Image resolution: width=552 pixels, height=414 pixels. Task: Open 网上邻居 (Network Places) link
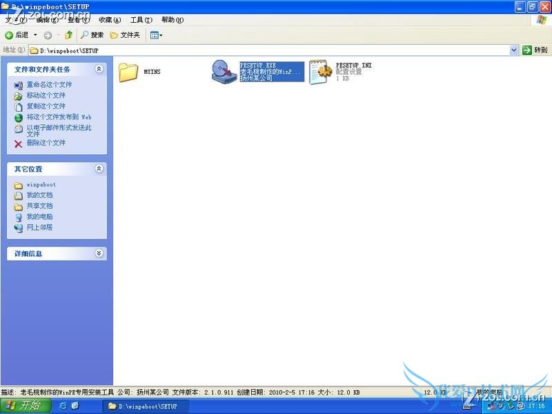coord(39,228)
